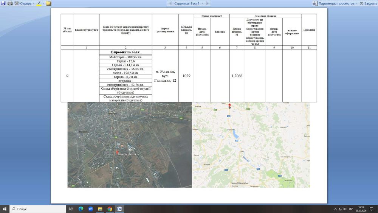
Task: Select the yellow highlighter pen tool
Action: [39, 3]
